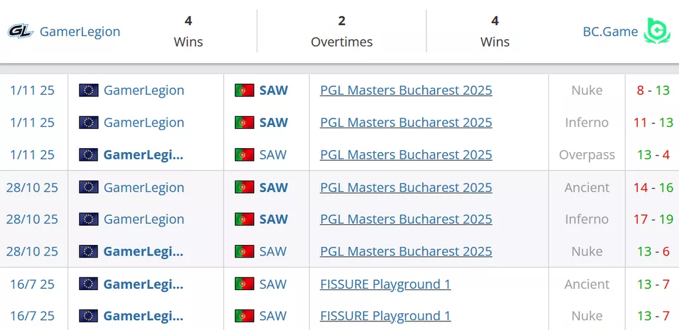Open the FISSURE Playground 1 link in last row
Screen dimensions: 679x330
pos(385,316)
